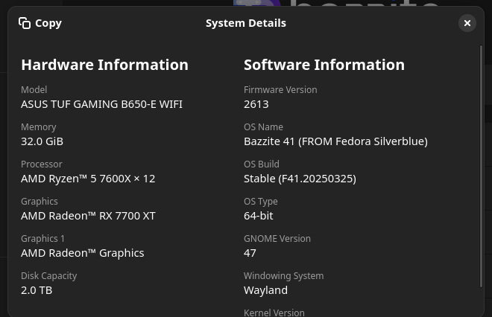Image resolution: width=492 pixels, height=317 pixels.
Task: Close the System Details dialog
Action: click(x=467, y=23)
